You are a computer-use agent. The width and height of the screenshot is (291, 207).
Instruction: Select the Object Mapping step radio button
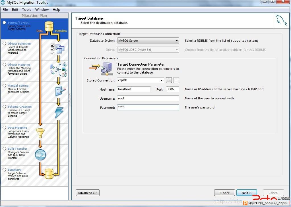[4, 64]
